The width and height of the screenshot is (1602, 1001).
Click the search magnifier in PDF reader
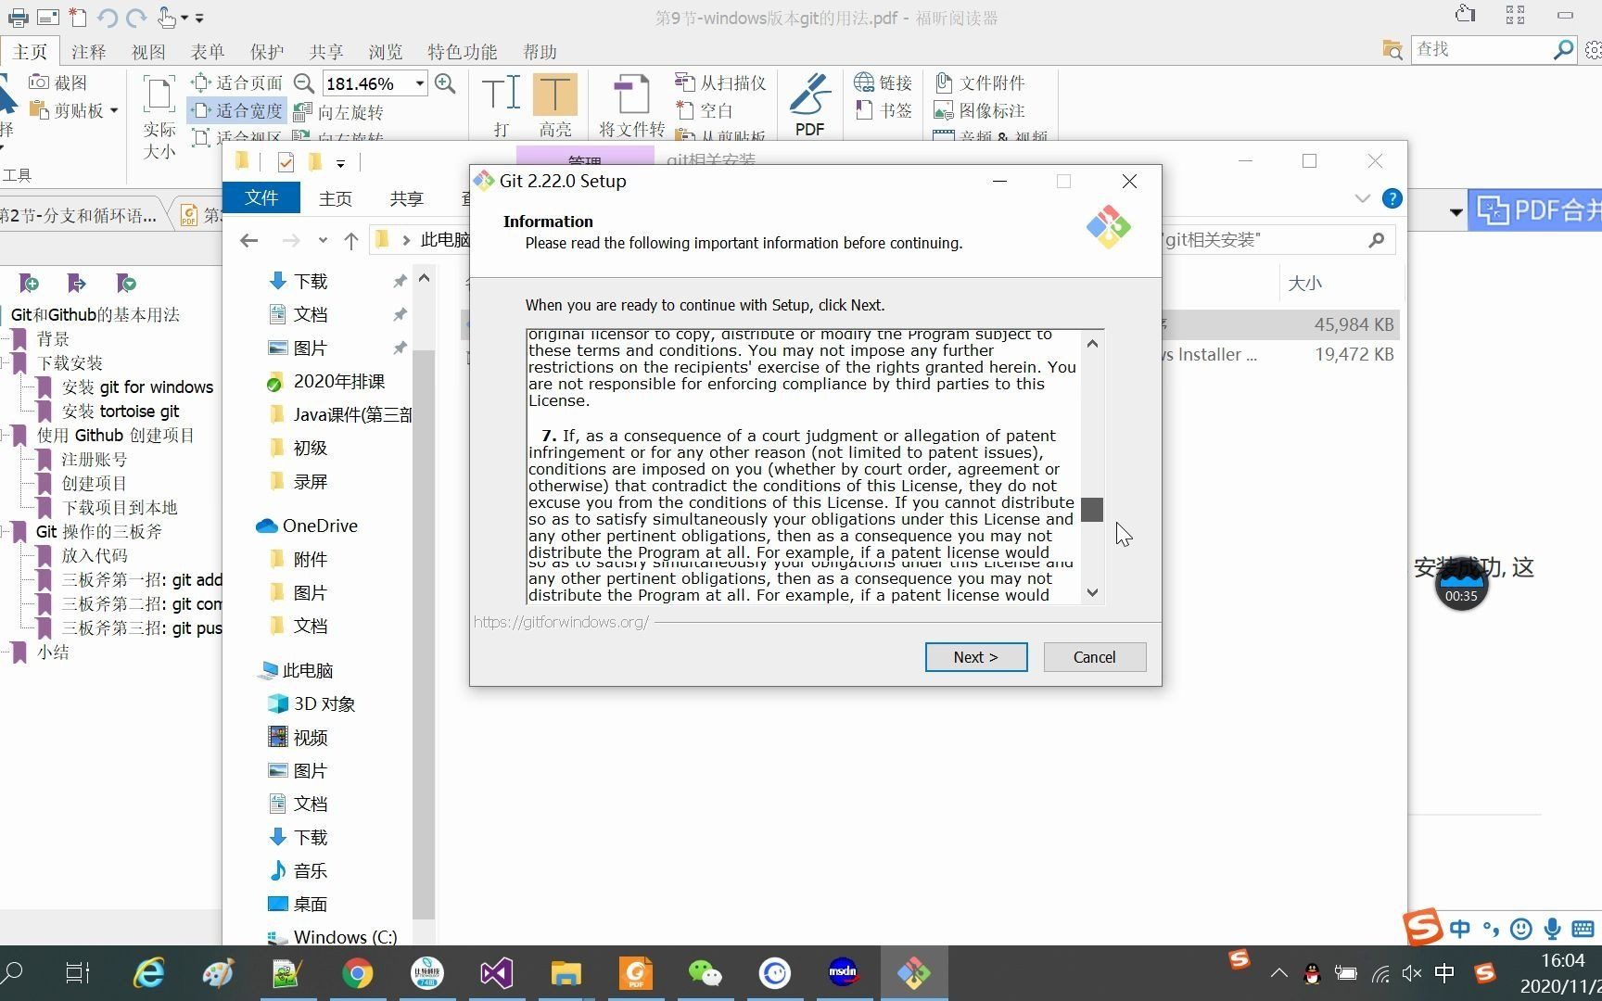pyautogui.click(x=1563, y=49)
